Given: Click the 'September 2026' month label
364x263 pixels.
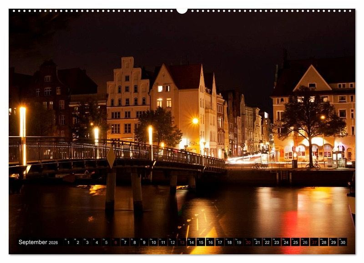Looking at the screenshot, I should pos(38,242).
